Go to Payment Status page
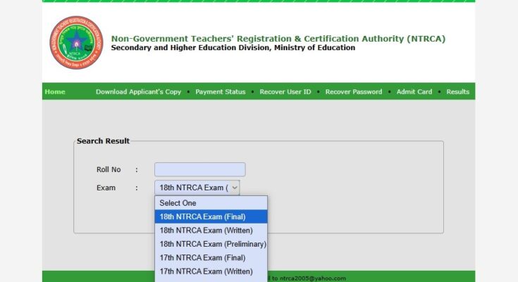Screen dimensions: 518x282 pos(221,92)
